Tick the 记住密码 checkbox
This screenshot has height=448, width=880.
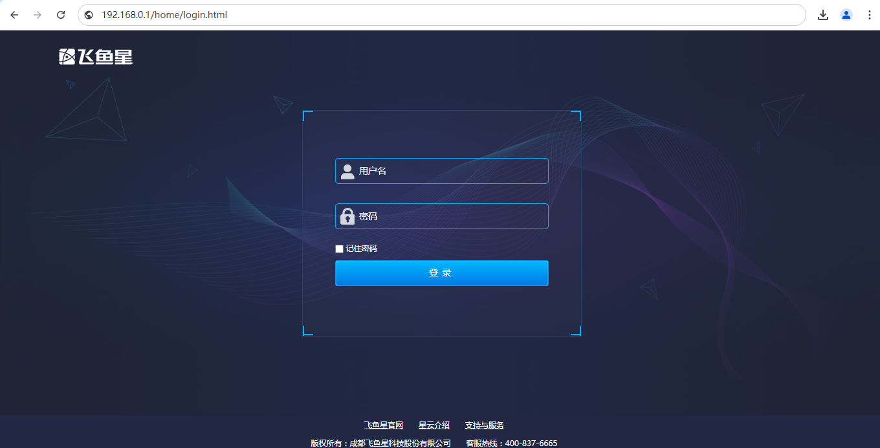point(339,249)
